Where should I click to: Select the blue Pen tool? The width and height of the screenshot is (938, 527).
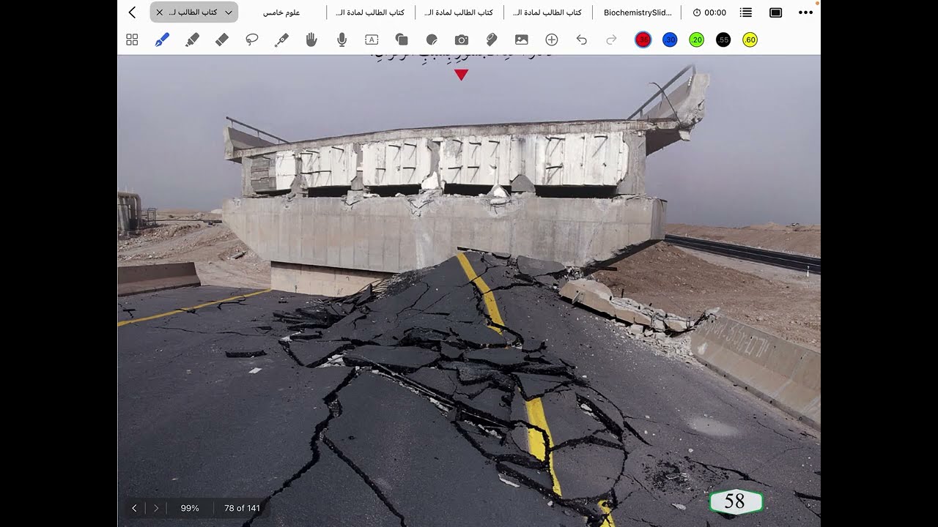pos(162,40)
